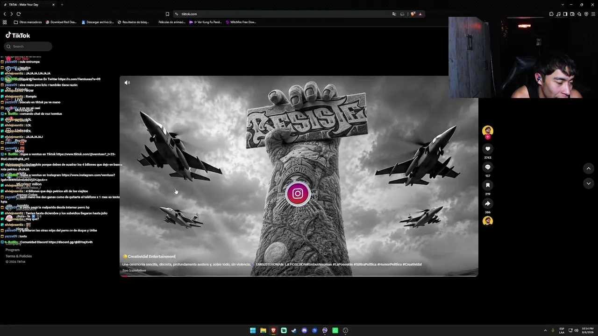Open the Discord invite link in chat
The height and width of the screenshot is (336, 598).
[70, 242]
